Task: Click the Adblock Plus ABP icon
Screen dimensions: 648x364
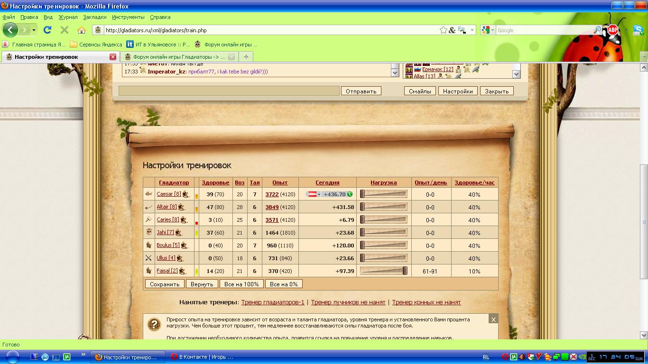Action: [612, 30]
